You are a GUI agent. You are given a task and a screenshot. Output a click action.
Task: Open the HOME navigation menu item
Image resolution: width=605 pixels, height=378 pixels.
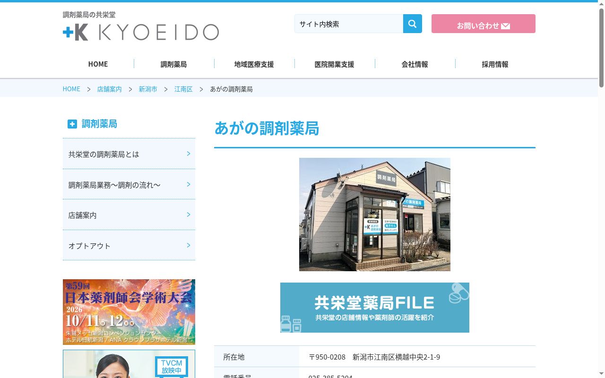pos(98,64)
